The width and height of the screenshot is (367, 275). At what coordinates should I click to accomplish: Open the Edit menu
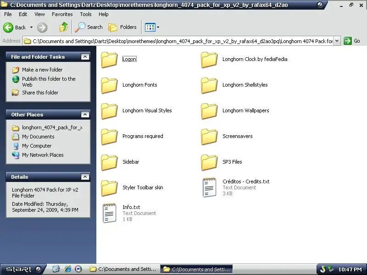(x=23, y=14)
